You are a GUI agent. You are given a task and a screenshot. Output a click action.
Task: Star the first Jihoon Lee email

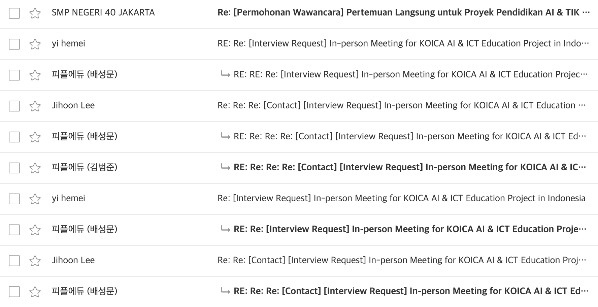(35, 106)
